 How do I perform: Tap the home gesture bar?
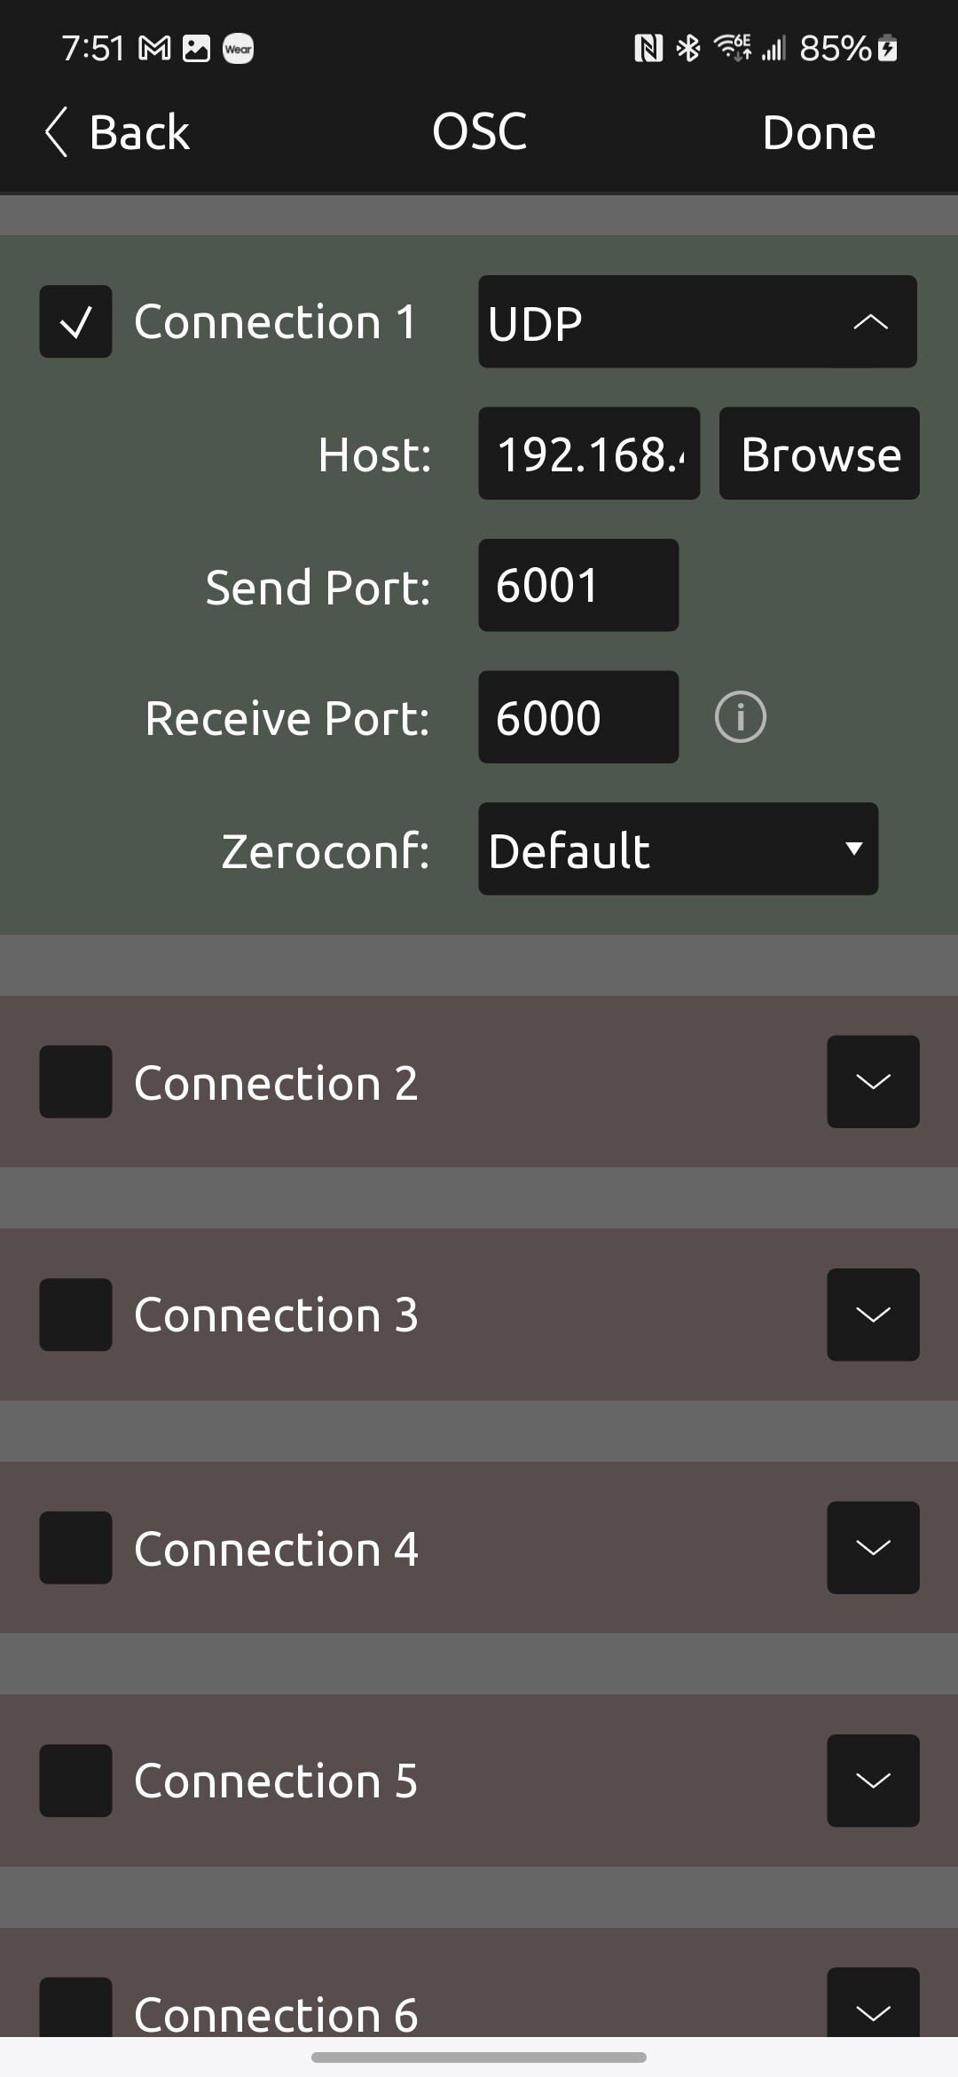tap(479, 2057)
